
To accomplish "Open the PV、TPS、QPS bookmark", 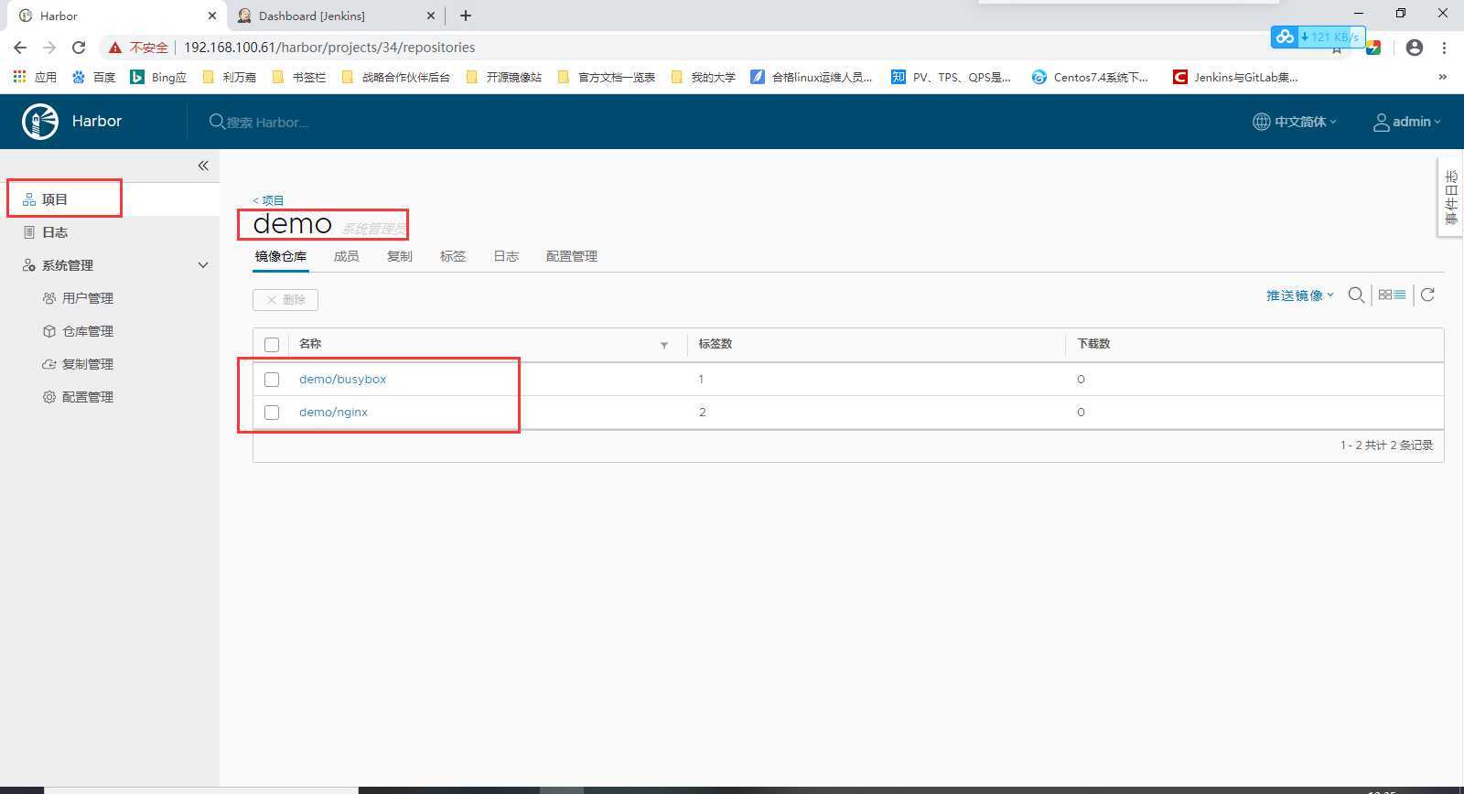I will click(951, 77).
